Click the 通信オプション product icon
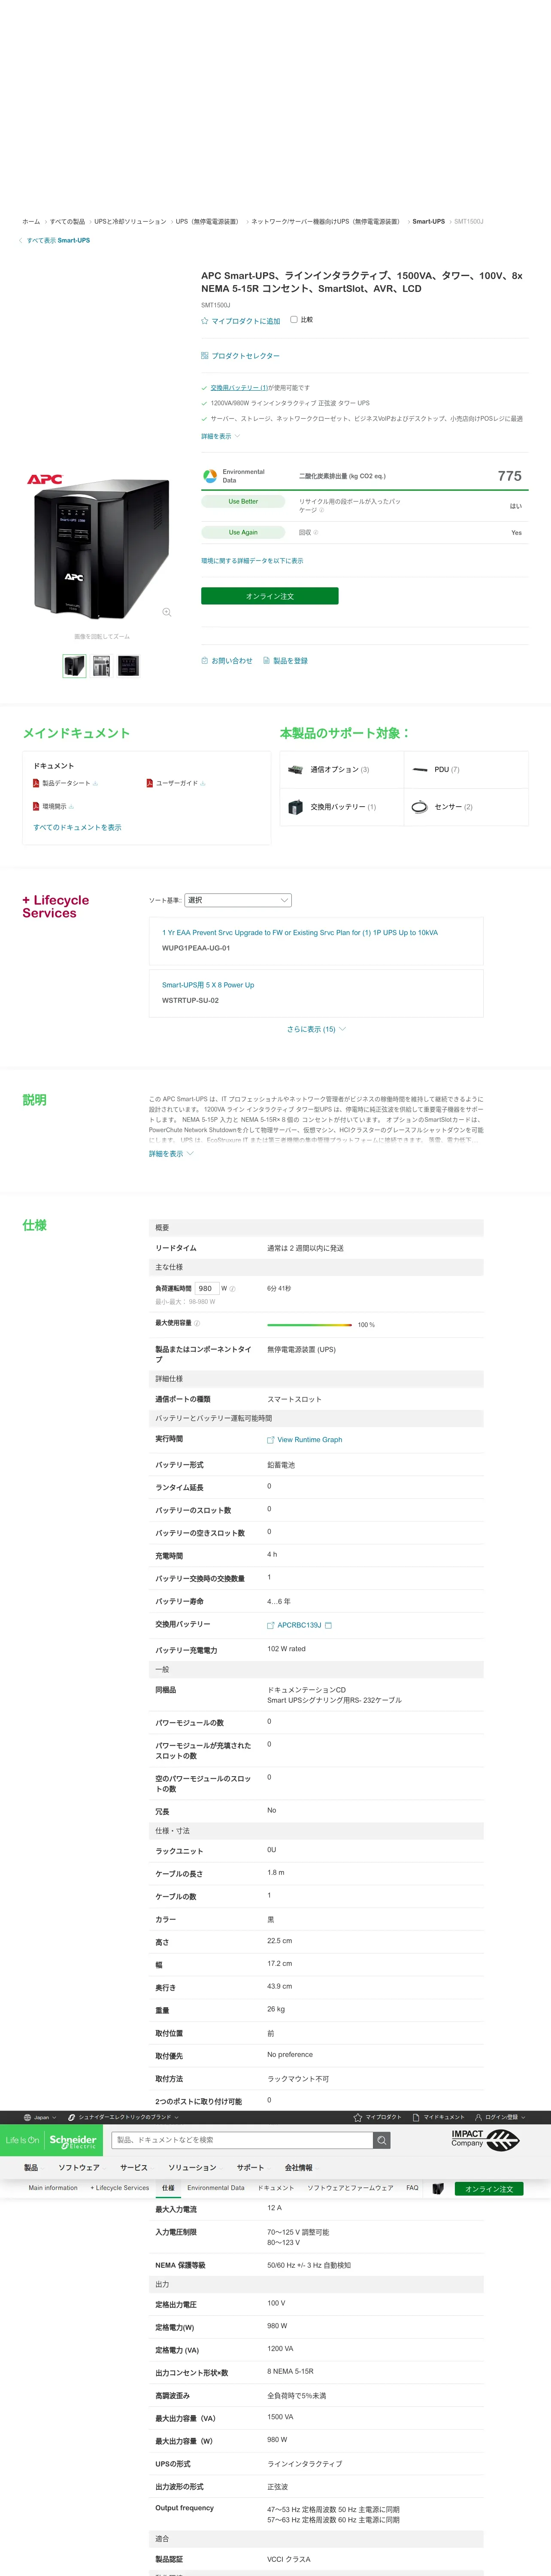 (x=295, y=769)
